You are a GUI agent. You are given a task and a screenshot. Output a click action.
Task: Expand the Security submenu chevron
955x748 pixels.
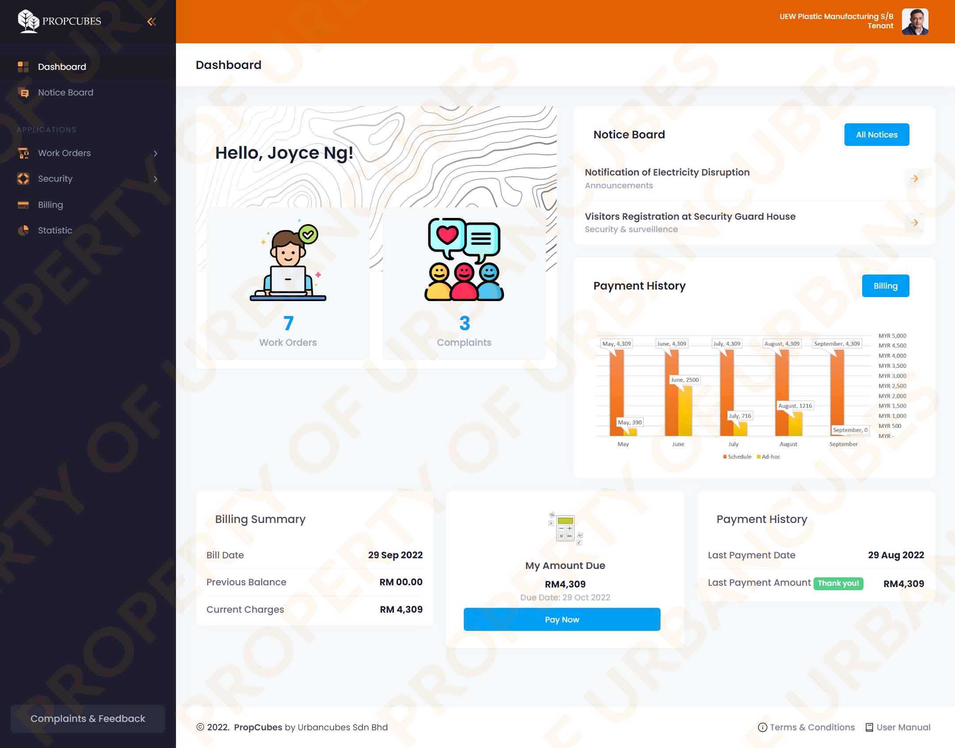(x=155, y=179)
